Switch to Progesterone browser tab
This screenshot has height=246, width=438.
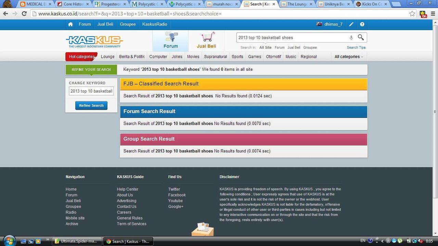pyautogui.click(x=109, y=4)
